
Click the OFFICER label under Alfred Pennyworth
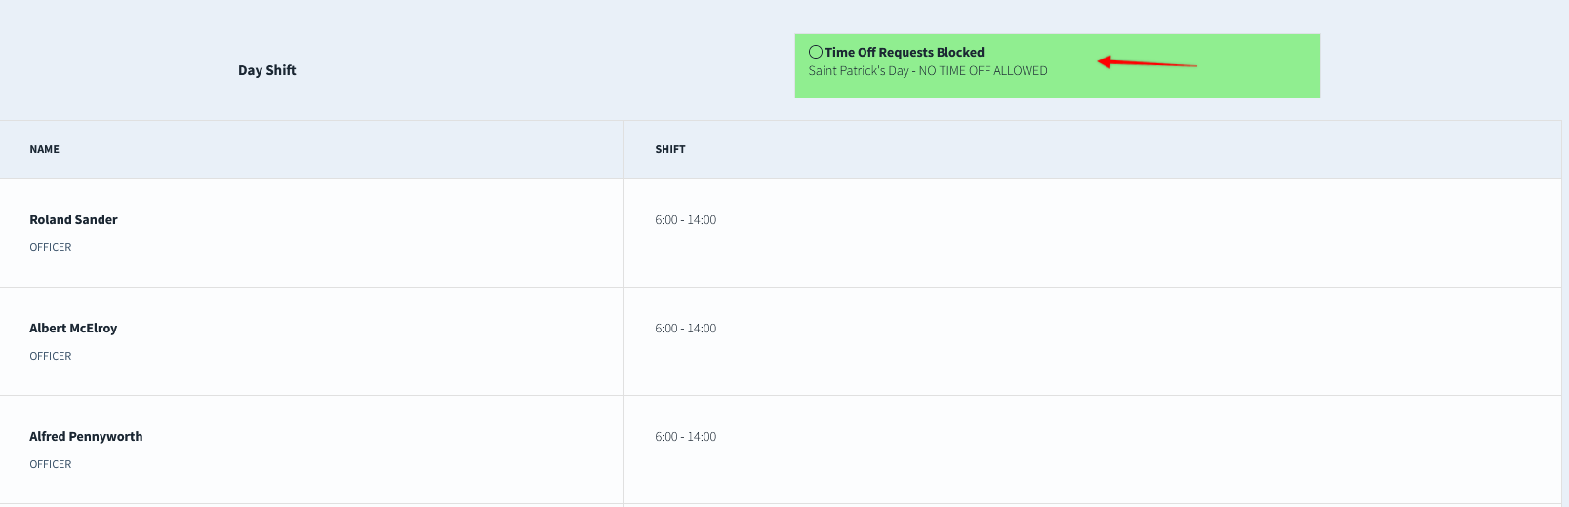[51, 464]
